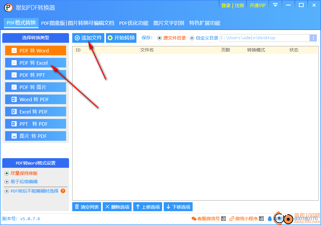Switch to PDF图象版|图片转换可编辑文档 tab
The width and height of the screenshot is (321, 225).
pos(78,23)
